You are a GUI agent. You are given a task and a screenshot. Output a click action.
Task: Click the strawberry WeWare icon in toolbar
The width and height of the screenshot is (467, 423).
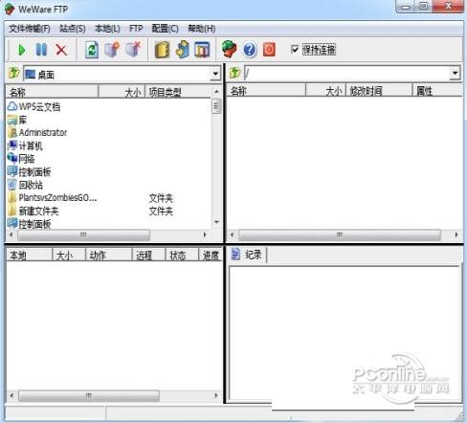[x=230, y=49]
